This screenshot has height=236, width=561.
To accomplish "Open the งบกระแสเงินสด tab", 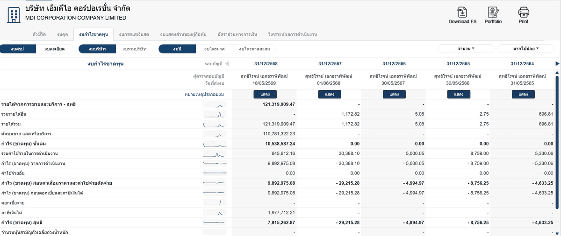I will click(134, 35).
